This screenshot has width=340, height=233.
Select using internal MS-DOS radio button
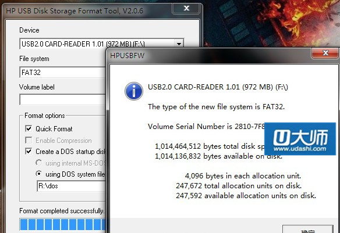pyautogui.click(x=38, y=163)
